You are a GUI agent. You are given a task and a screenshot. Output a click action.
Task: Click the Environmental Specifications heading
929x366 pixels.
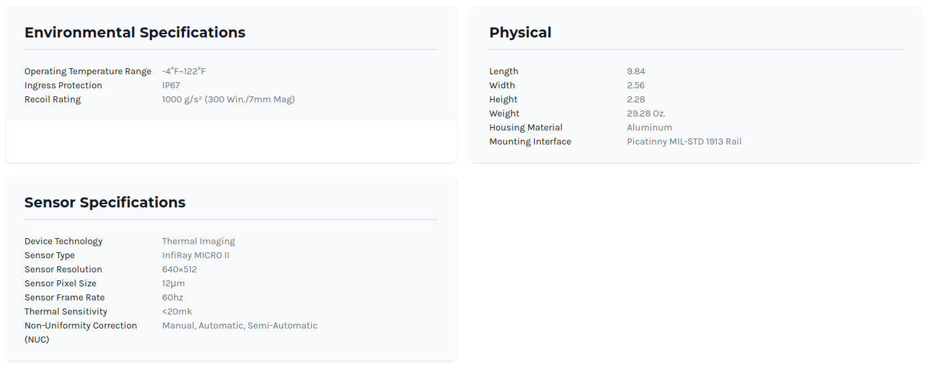coord(135,33)
